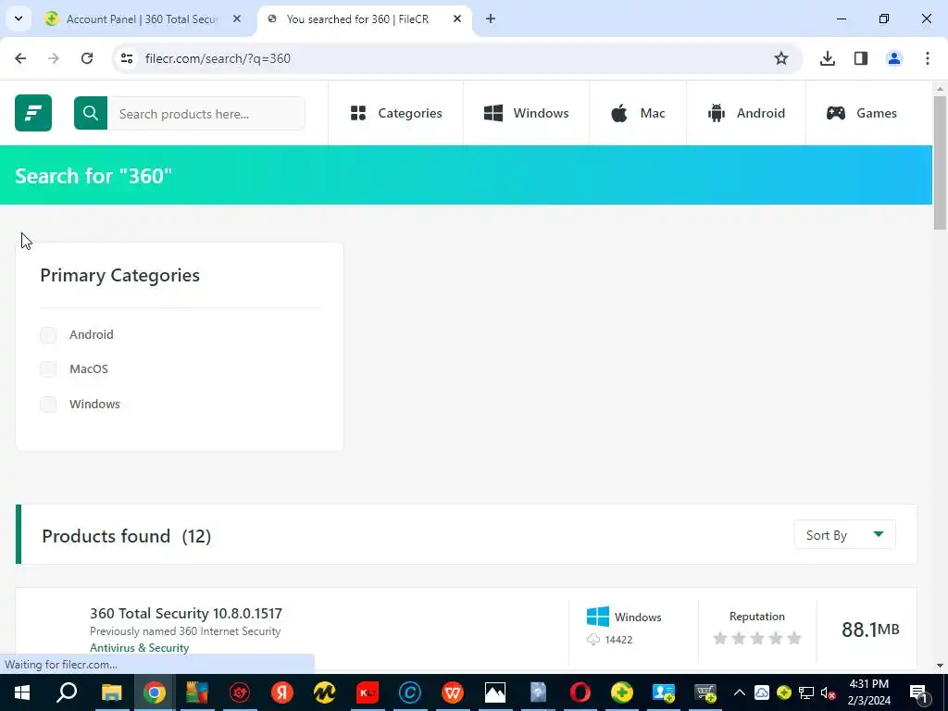
Task: Go back to the previous page
Action: pyautogui.click(x=20, y=58)
